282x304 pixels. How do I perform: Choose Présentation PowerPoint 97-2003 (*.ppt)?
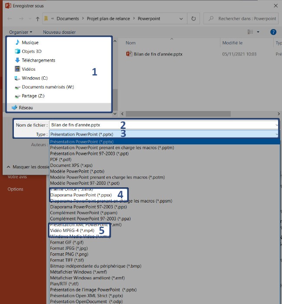89,154
